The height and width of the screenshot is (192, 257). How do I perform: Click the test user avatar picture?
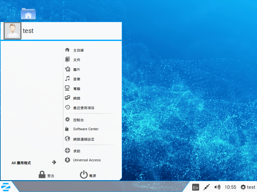(x=13, y=31)
